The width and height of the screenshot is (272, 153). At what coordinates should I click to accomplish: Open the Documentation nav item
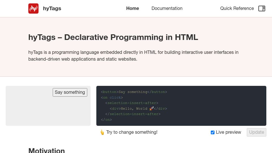(167, 8)
